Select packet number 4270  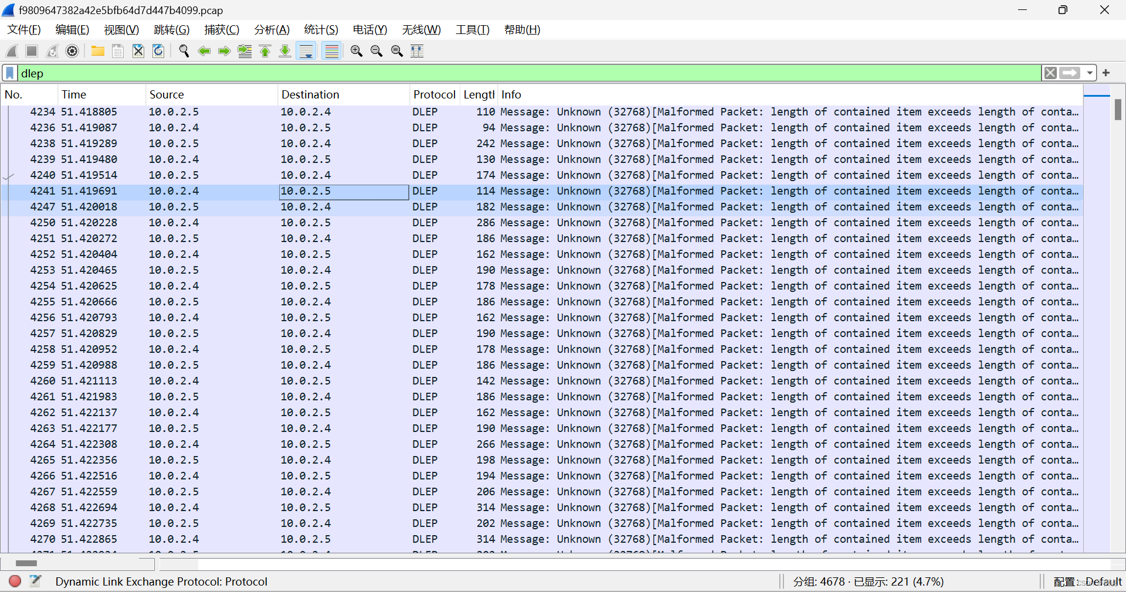tap(541, 539)
